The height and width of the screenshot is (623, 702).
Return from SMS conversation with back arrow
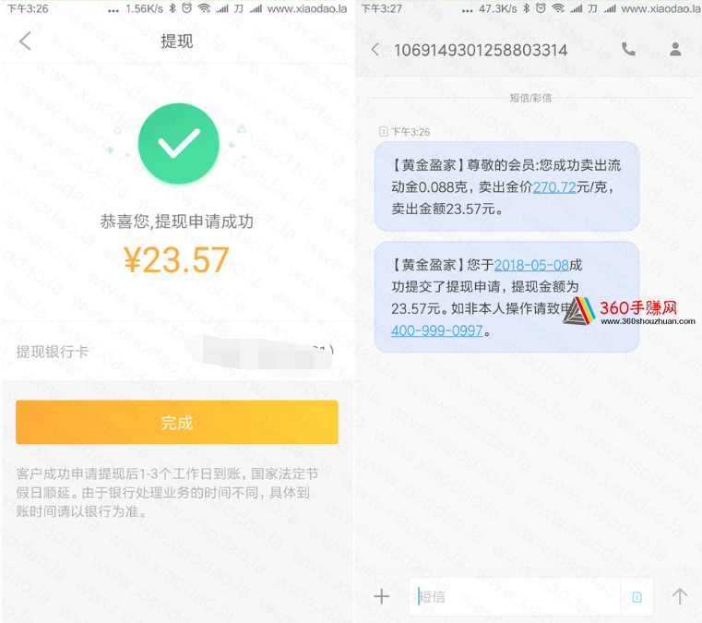point(375,50)
